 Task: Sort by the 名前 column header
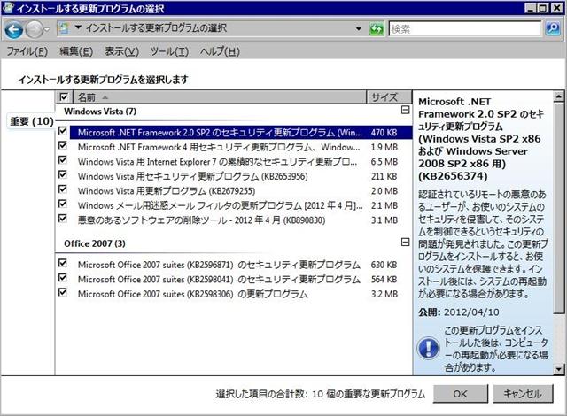point(220,97)
